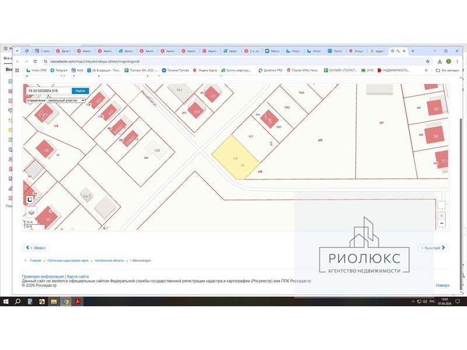Open the Все закладки bookmarks folder
The width and height of the screenshot is (467, 350).
point(450,70)
